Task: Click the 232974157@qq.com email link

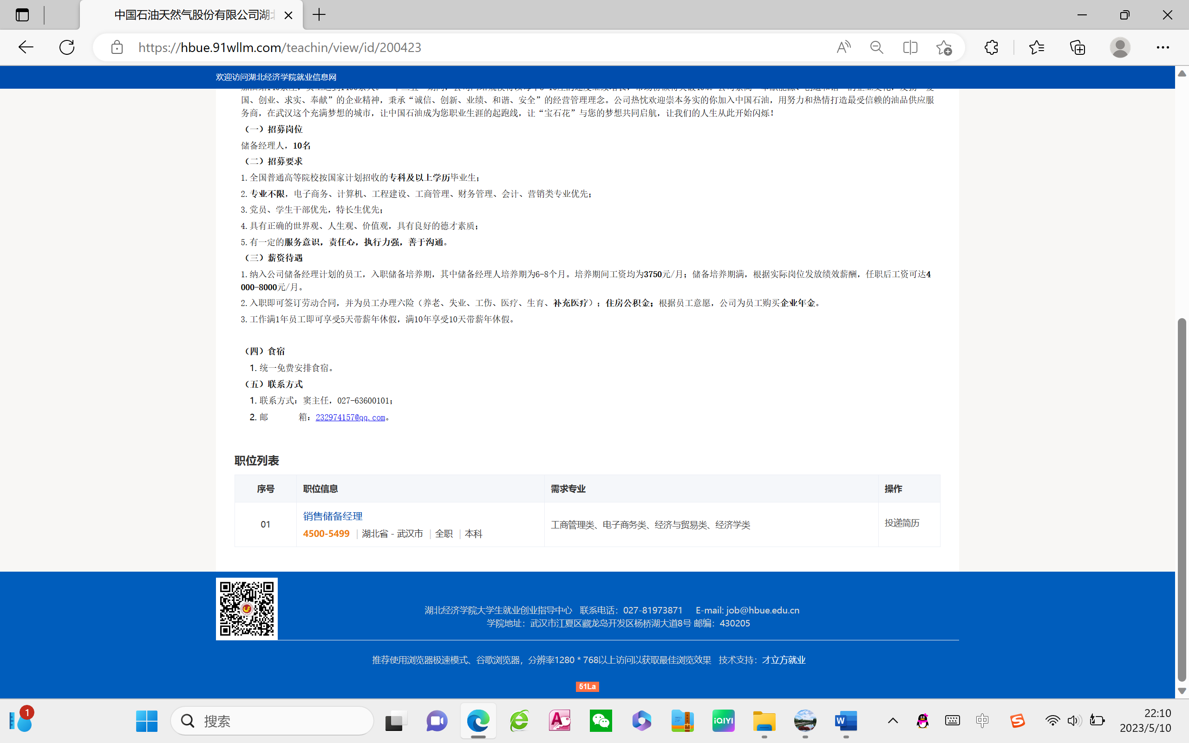Action: click(x=350, y=417)
